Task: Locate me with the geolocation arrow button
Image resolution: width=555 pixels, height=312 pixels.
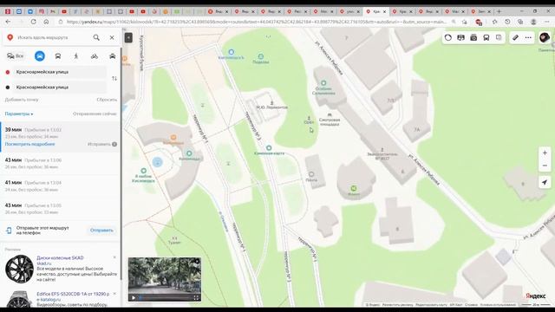Action: pyautogui.click(x=545, y=183)
